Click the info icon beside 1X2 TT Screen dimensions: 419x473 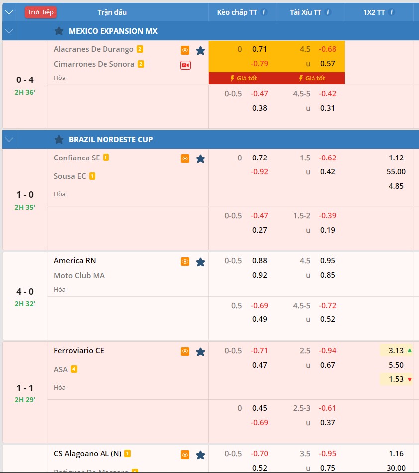(x=392, y=12)
